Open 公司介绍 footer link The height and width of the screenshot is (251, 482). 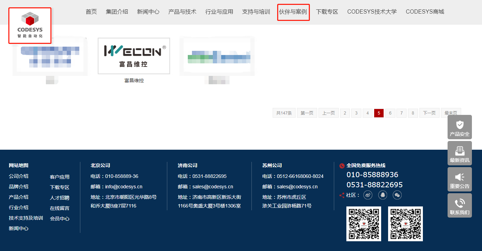[18, 176]
